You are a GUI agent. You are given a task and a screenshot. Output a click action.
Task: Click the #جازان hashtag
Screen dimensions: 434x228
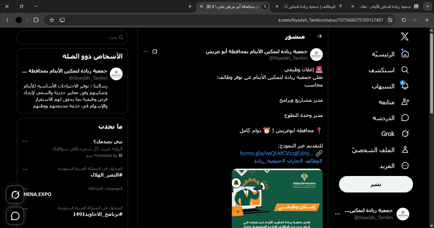coord(295,161)
